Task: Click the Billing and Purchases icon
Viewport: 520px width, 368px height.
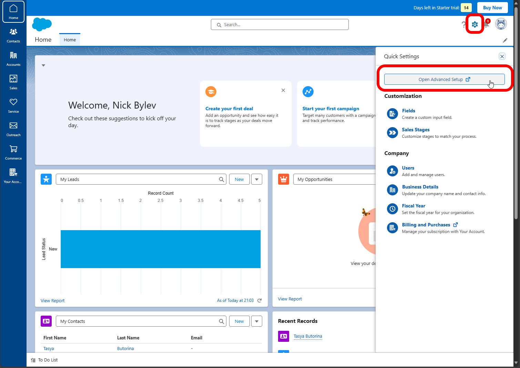Action: pos(392,228)
